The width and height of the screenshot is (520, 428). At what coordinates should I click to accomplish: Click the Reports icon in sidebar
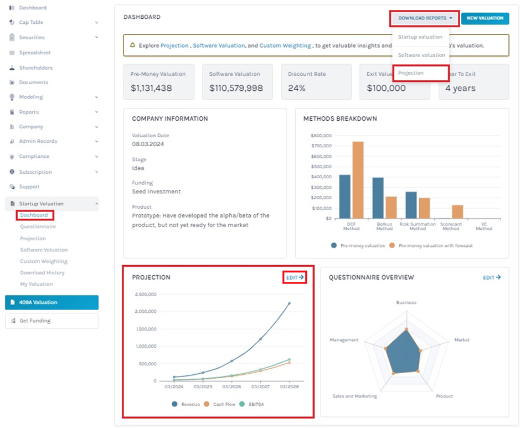[x=12, y=112]
